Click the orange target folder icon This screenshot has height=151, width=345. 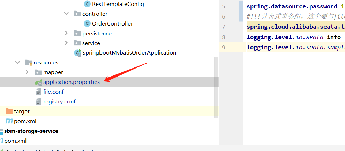[x=9, y=111]
